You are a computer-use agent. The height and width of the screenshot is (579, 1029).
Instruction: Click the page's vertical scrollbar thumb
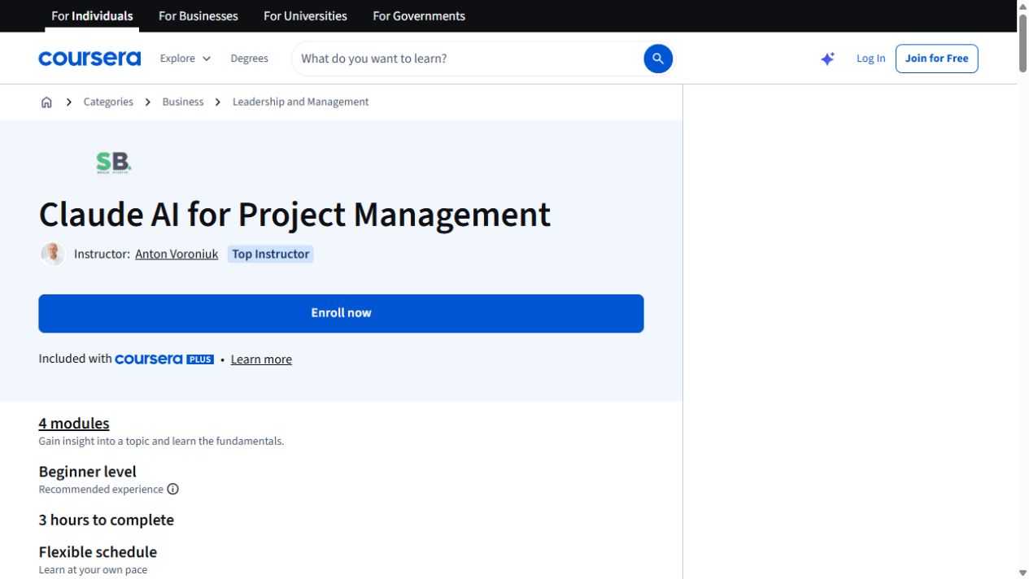coord(1022,41)
